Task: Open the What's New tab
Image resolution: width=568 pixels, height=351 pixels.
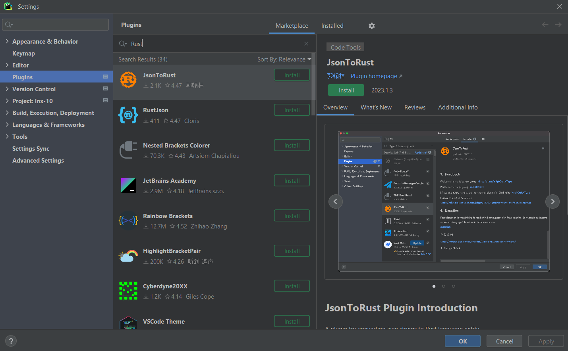Action: (376, 107)
